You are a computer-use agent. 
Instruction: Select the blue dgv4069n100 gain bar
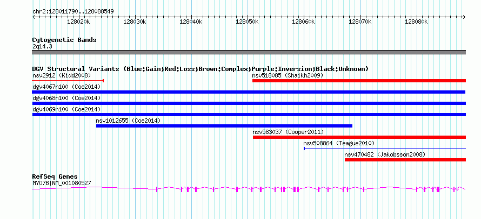tap(249, 115)
